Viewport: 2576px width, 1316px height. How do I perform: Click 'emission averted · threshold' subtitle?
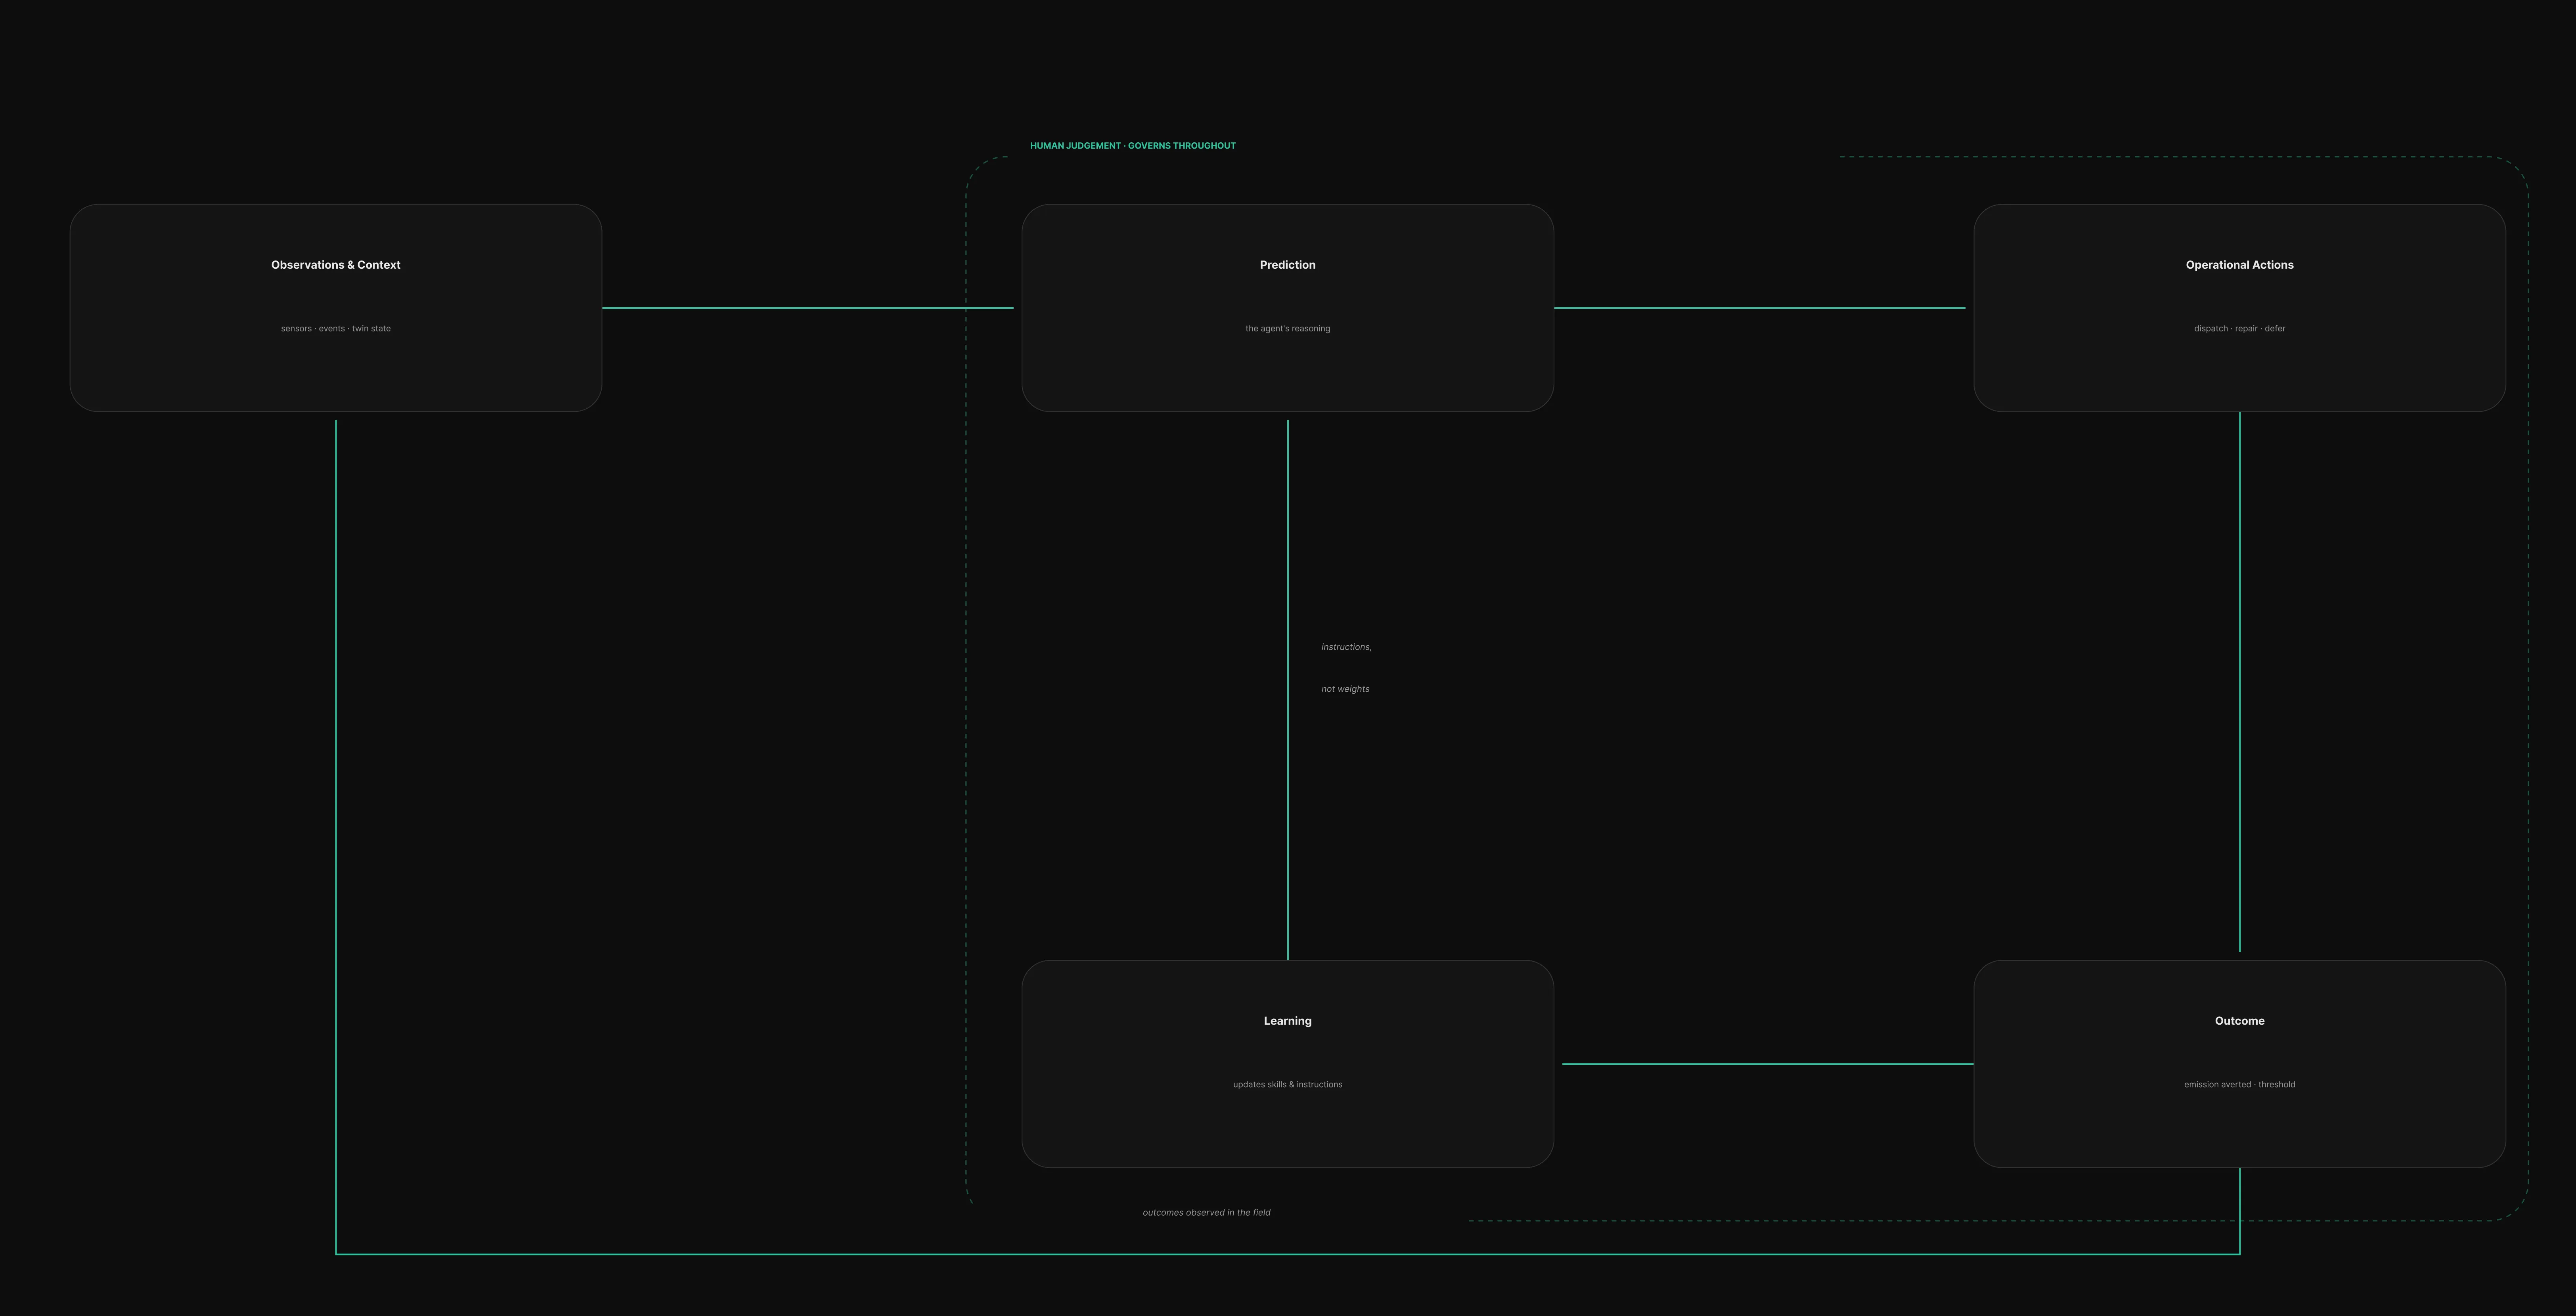pyautogui.click(x=2240, y=1085)
